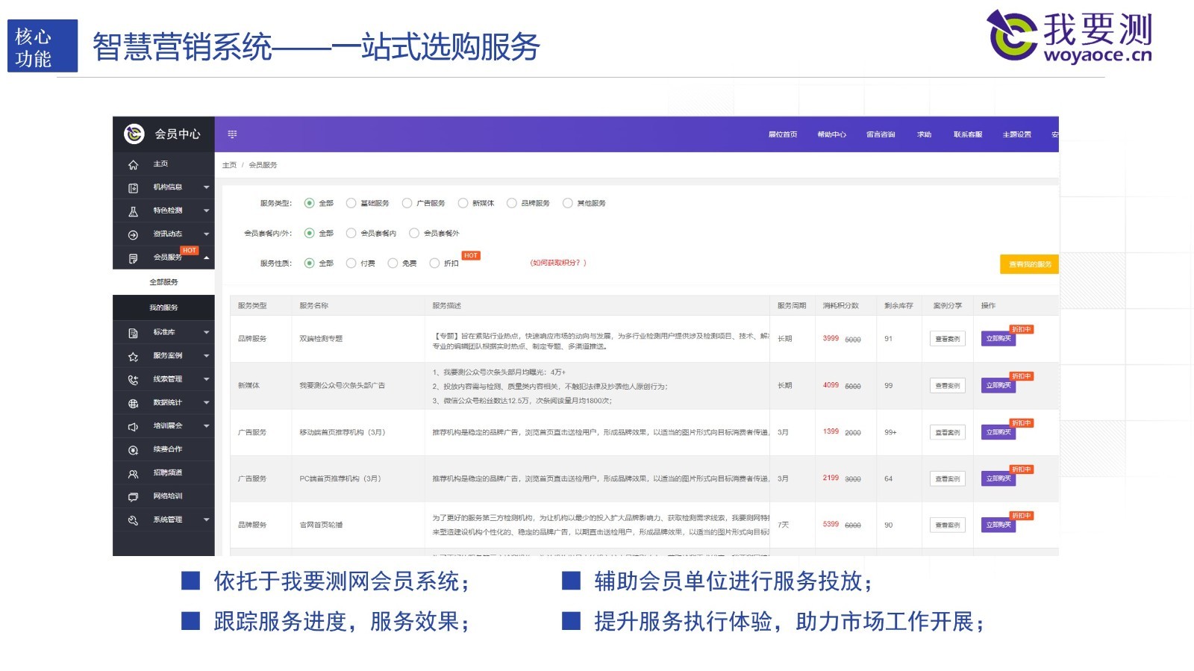The height and width of the screenshot is (671, 1194).
Task: Select 折扣 service nature radio
Action: pos(434,263)
